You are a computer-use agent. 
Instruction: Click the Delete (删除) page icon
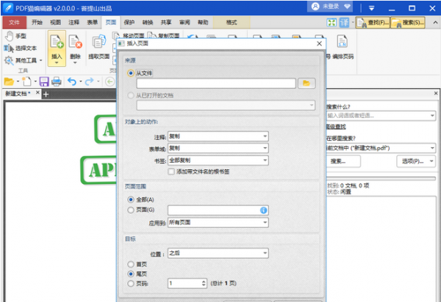point(76,45)
